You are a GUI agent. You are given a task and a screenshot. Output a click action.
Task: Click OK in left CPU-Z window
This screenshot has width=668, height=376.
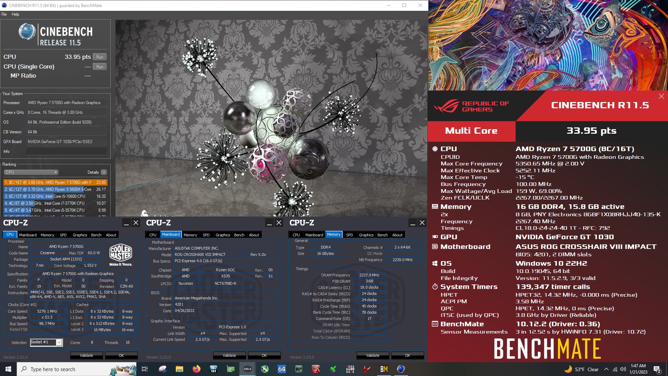point(121,355)
